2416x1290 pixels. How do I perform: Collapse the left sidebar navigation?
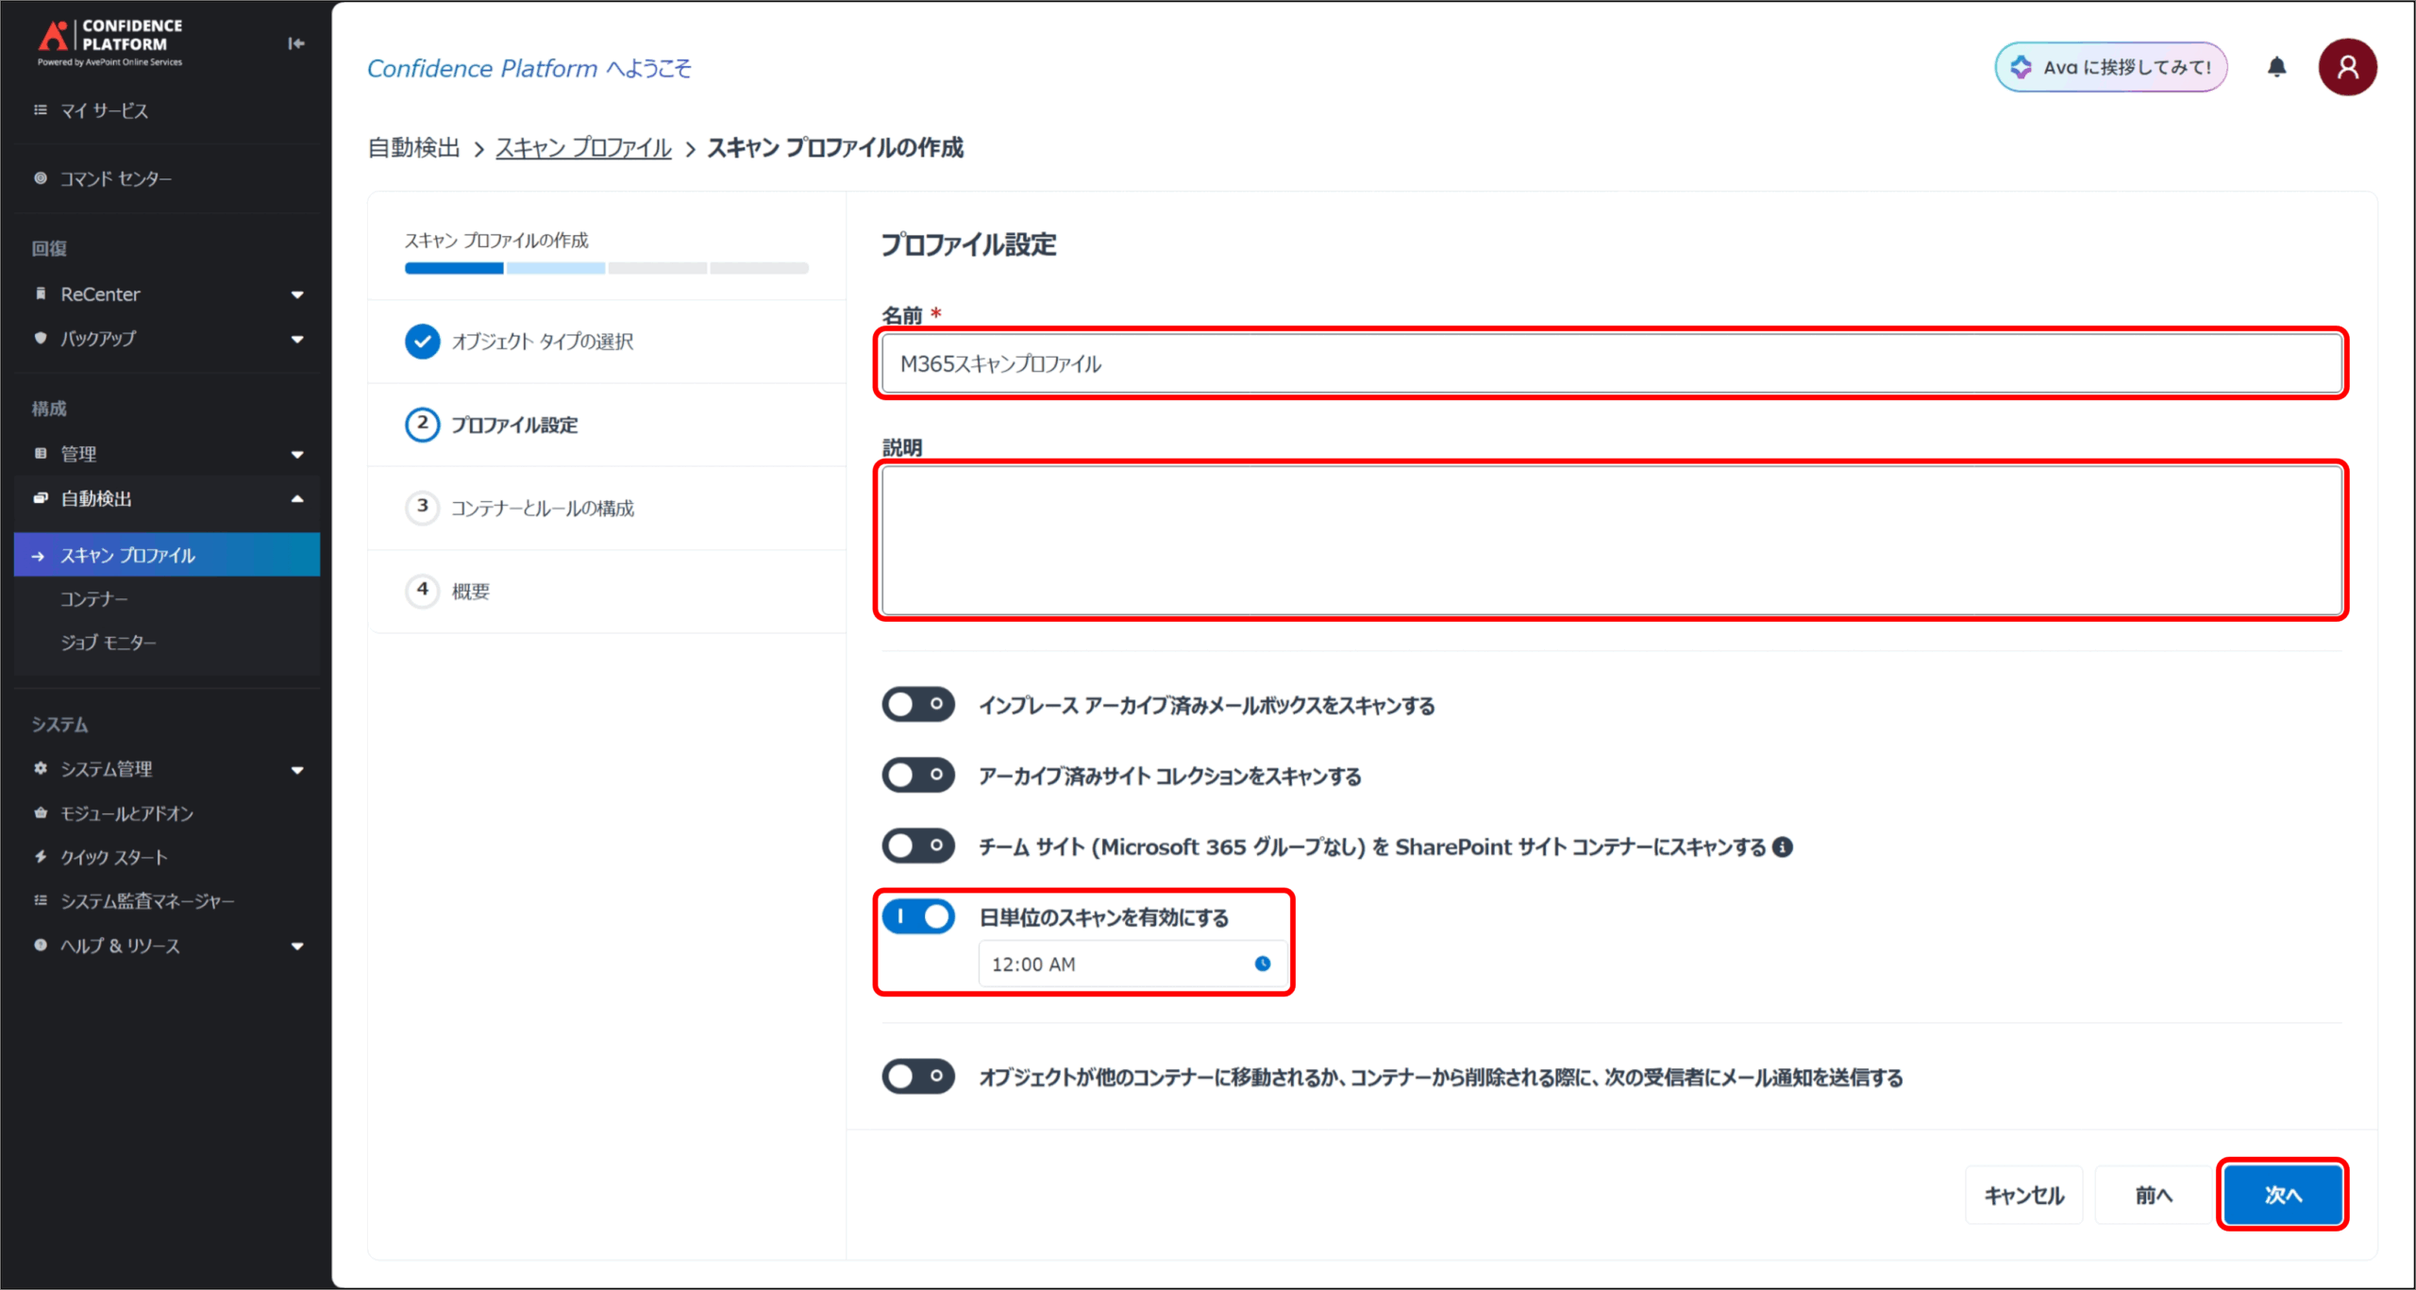coord(295,43)
